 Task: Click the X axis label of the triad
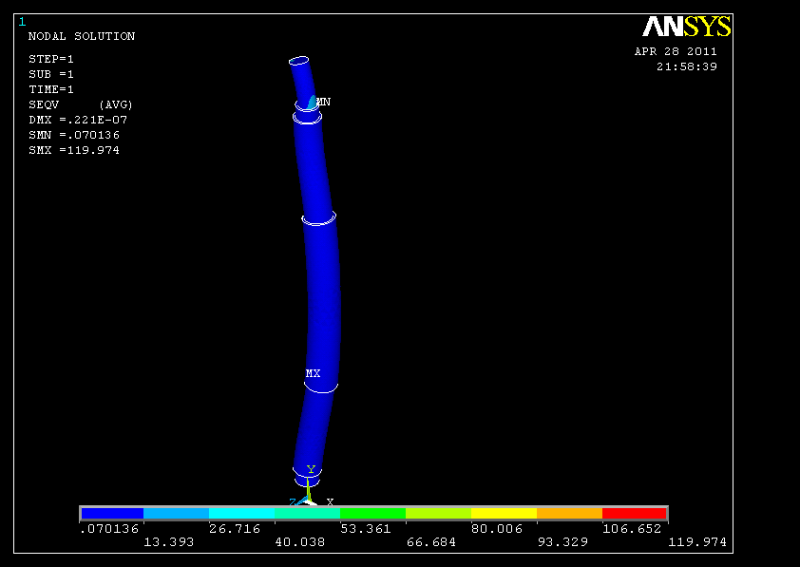coord(330,501)
